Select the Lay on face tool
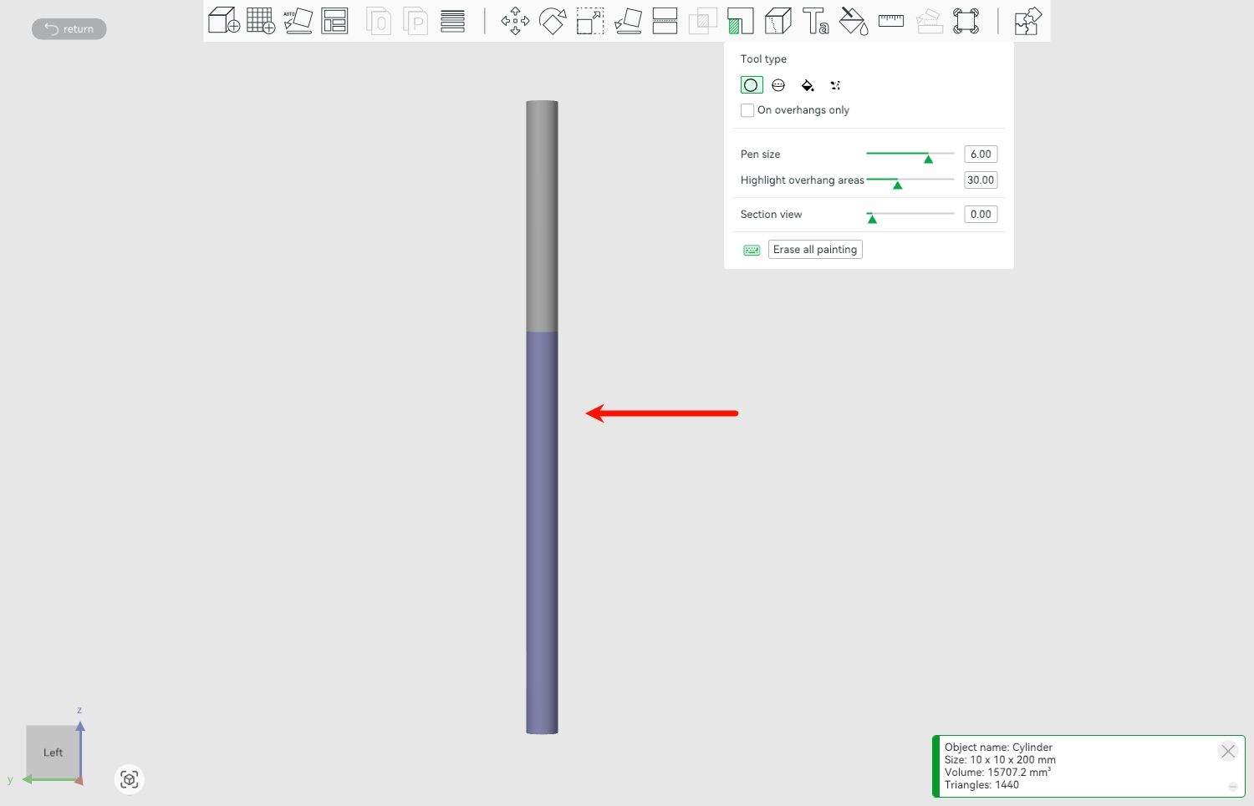 coord(628,21)
